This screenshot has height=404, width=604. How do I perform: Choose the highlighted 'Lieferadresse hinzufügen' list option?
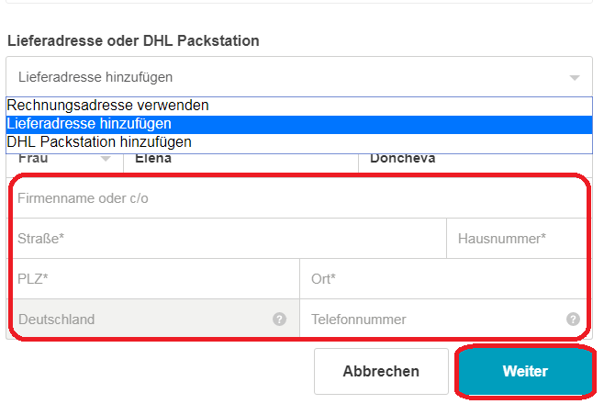pyautogui.click(x=89, y=124)
